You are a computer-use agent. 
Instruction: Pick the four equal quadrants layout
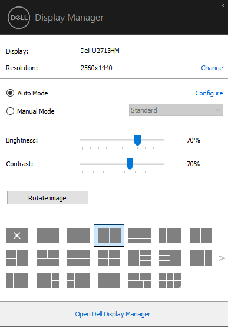(109, 258)
